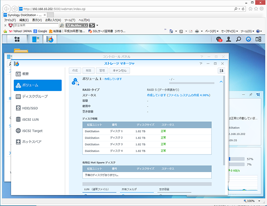Screen dimensions: 267x206
Task: Open ホットスペア section
Action: pos(37,142)
